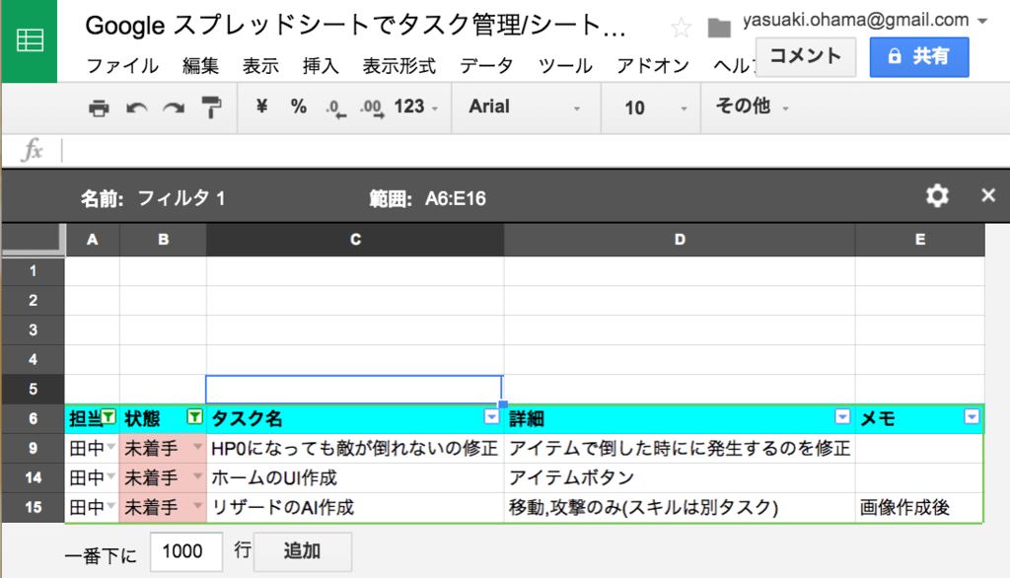Open account dropdown next to email address
This screenshot has height=578, width=1010.
pyautogui.click(x=982, y=22)
